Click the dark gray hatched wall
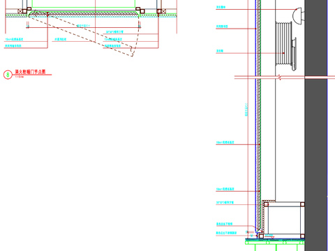335x251 pixels. point(316,125)
